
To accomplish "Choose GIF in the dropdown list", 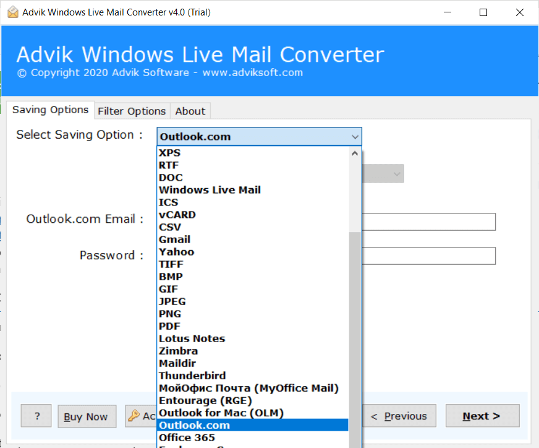I will 253,289.
